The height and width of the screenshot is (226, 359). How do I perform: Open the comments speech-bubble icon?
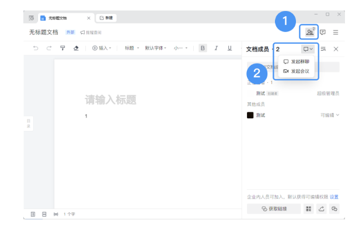point(323,32)
